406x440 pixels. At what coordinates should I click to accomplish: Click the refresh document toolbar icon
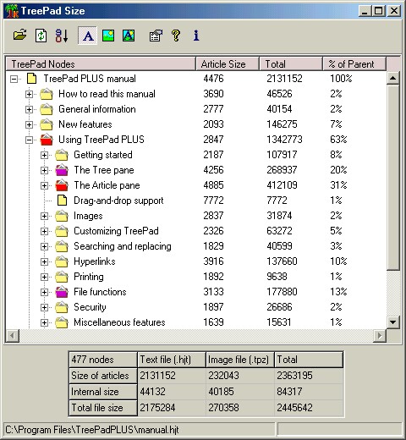tap(41, 36)
